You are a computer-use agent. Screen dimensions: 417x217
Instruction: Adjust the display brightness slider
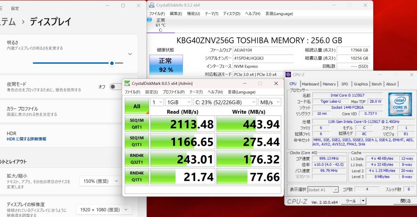78,63
